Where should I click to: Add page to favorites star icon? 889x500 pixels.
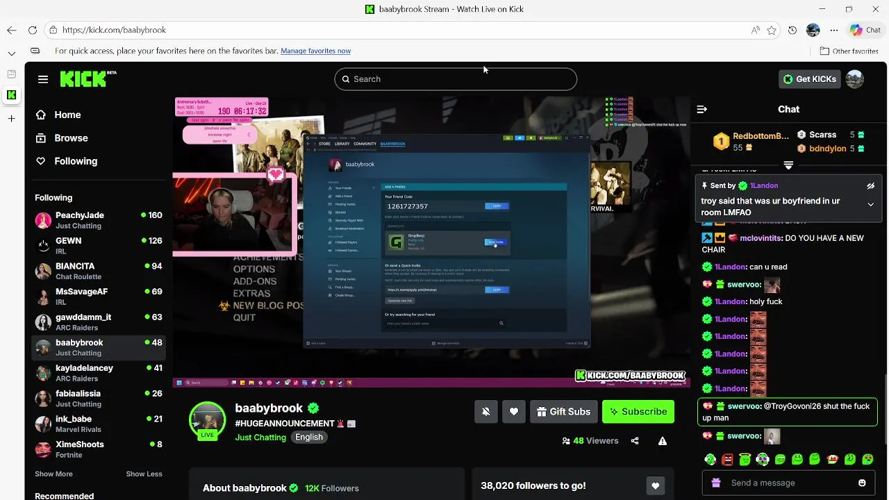tap(772, 30)
